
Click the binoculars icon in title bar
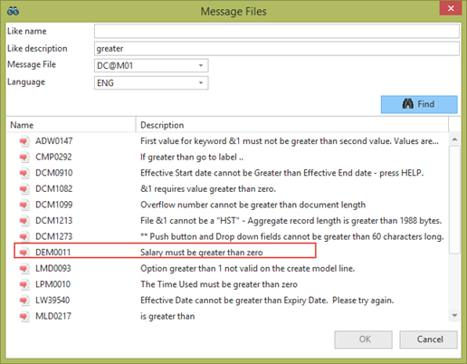[x=14, y=11]
